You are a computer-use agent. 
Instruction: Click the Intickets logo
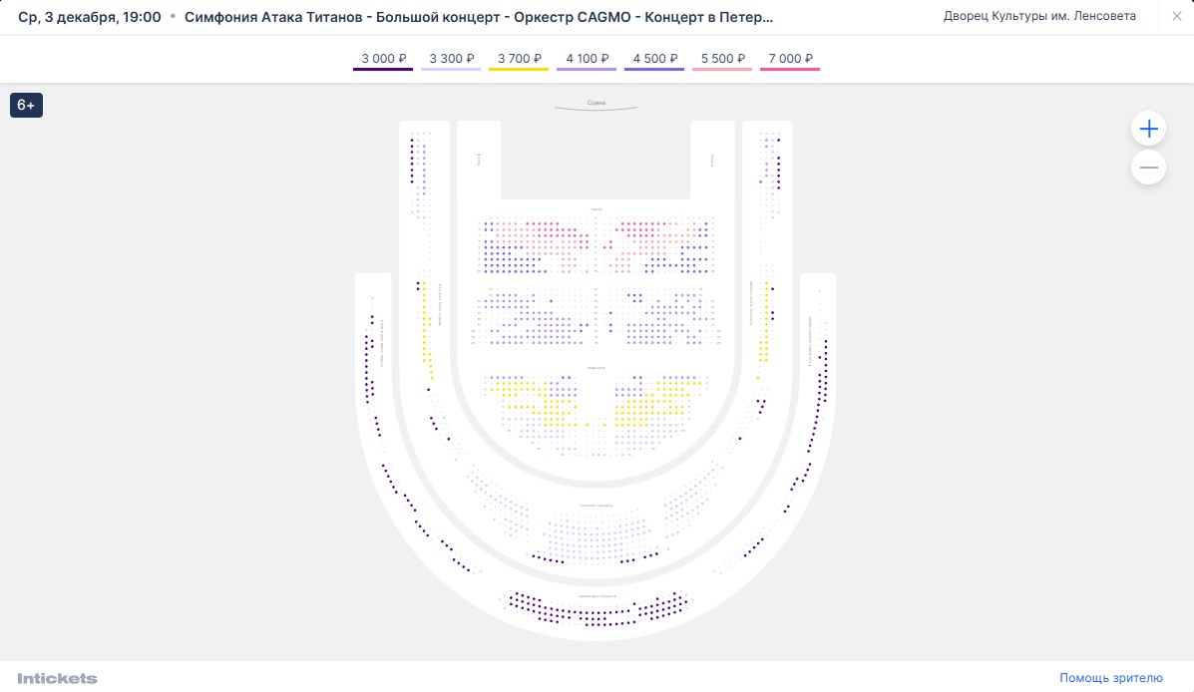coord(57,678)
